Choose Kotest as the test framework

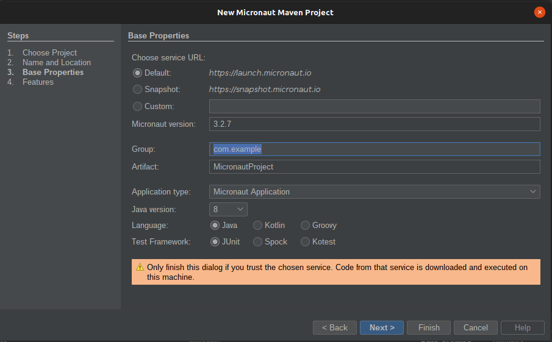pyautogui.click(x=306, y=242)
